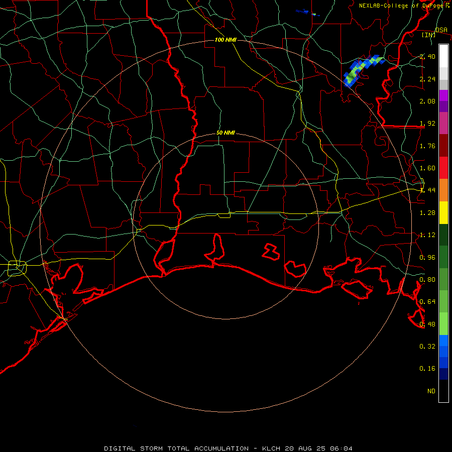Click the ND legend label

(431, 391)
